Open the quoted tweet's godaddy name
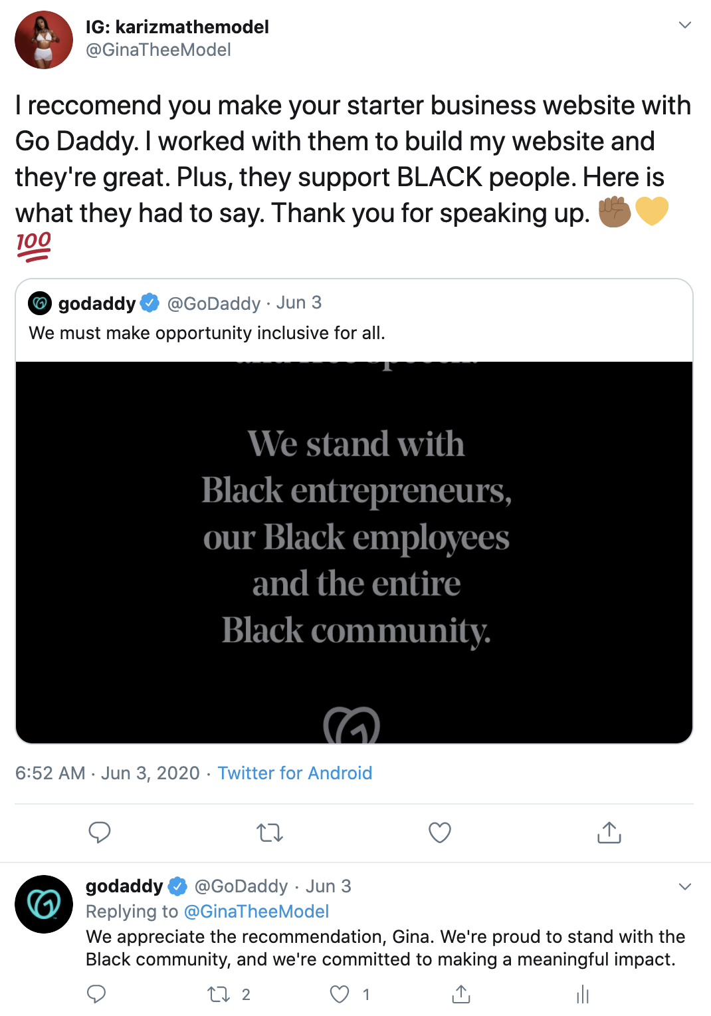The width and height of the screenshot is (711, 1016). (97, 303)
